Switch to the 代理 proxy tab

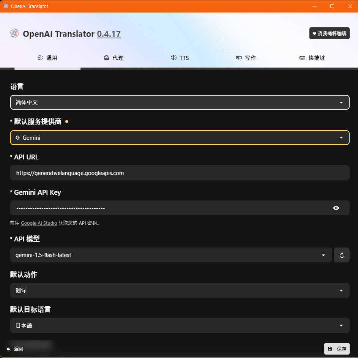114,58
